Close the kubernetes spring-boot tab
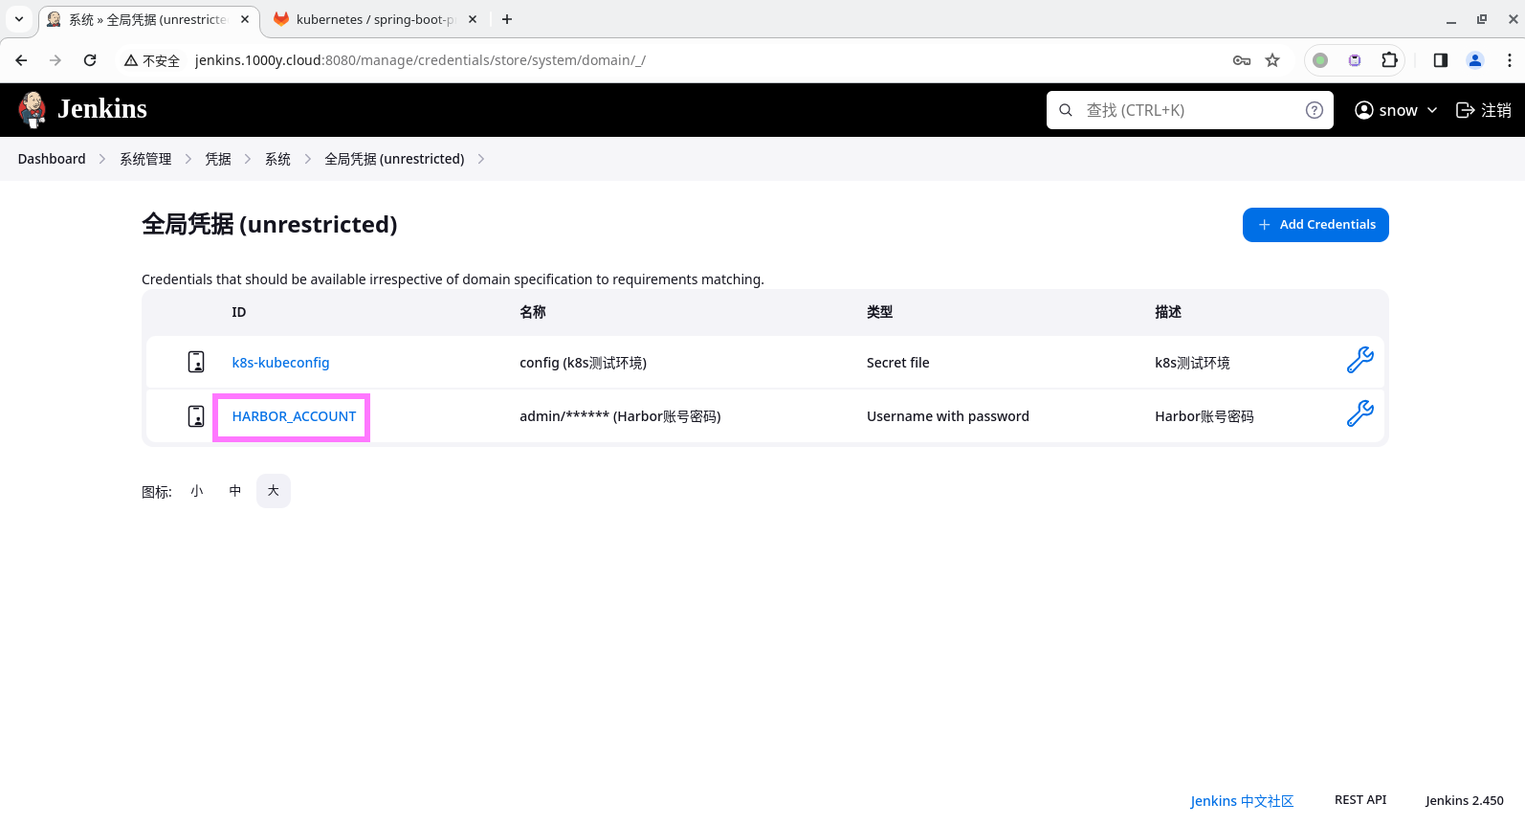The height and width of the screenshot is (825, 1525). (x=473, y=19)
